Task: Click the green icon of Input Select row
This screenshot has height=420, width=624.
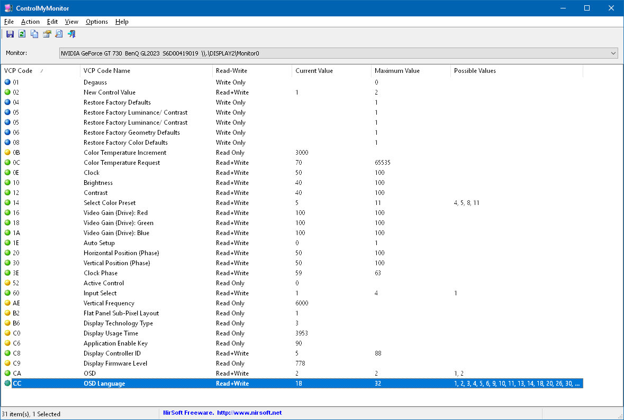Action: pos(7,293)
